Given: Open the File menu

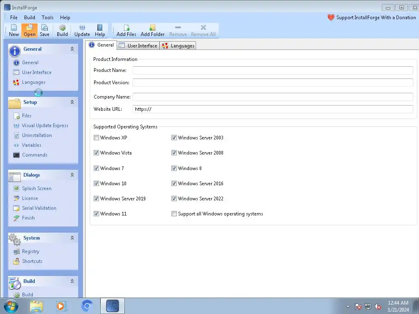Looking at the screenshot, I should pyautogui.click(x=14, y=18).
